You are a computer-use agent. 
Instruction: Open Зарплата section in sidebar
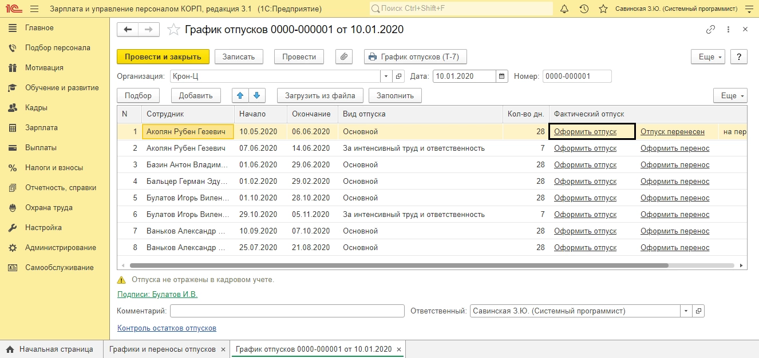click(x=41, y=128)
